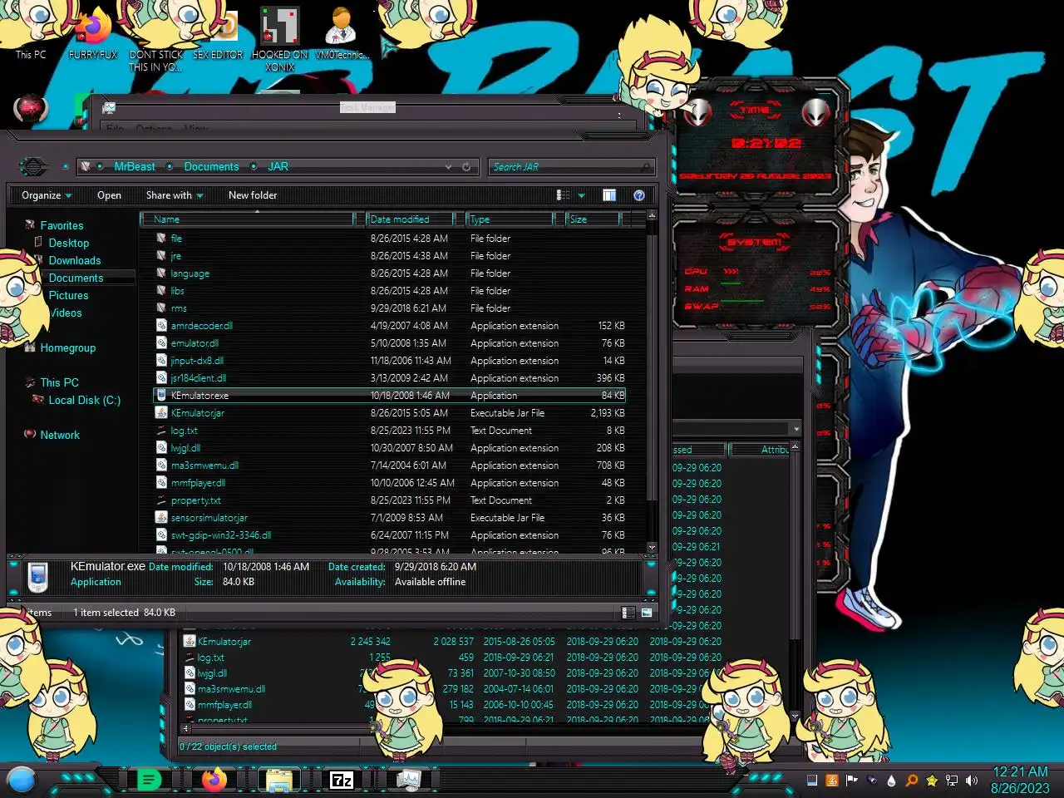Select the log.txt file in Explorer list
This screenshot has width=1064, height=798.
click(391, 431)
